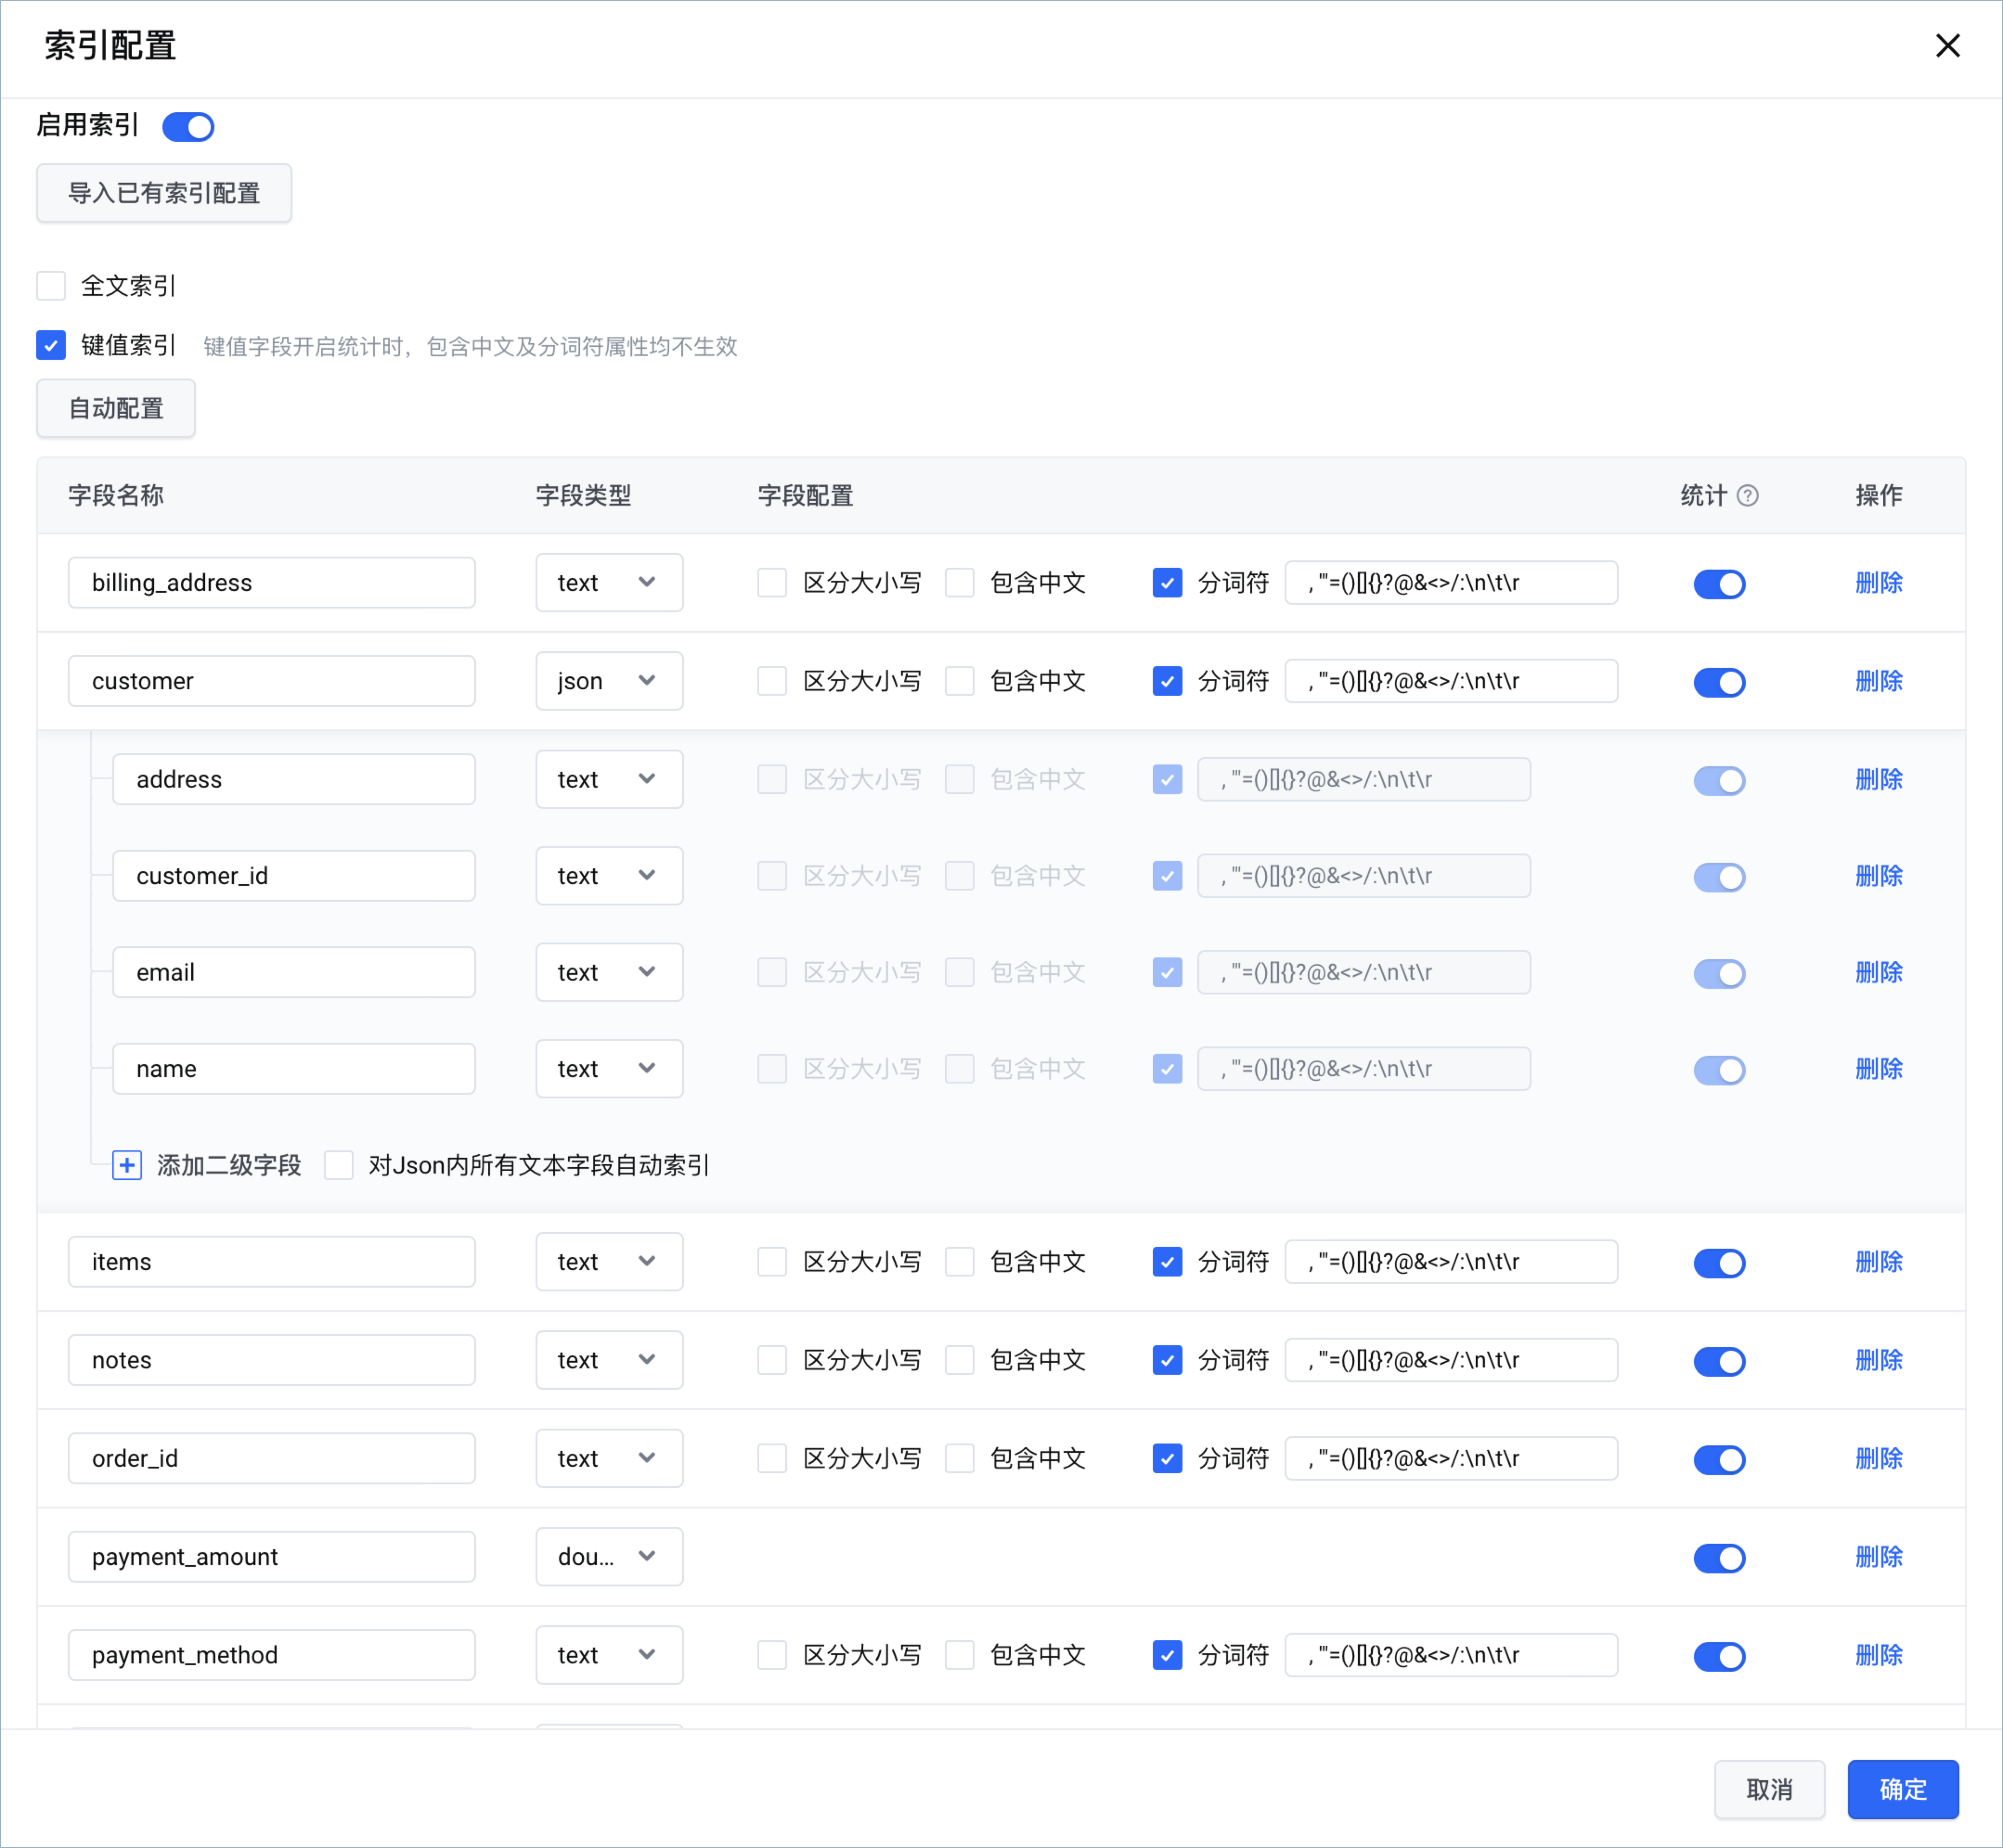Image resolution: width=2003 pixels, height=1848 pixels.
Task: Click the payment_amount field name input
Action: 272,1557
